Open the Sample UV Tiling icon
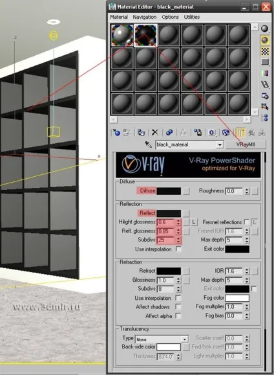Viewport: 274px width, 375px height. (x=265, y=62)
